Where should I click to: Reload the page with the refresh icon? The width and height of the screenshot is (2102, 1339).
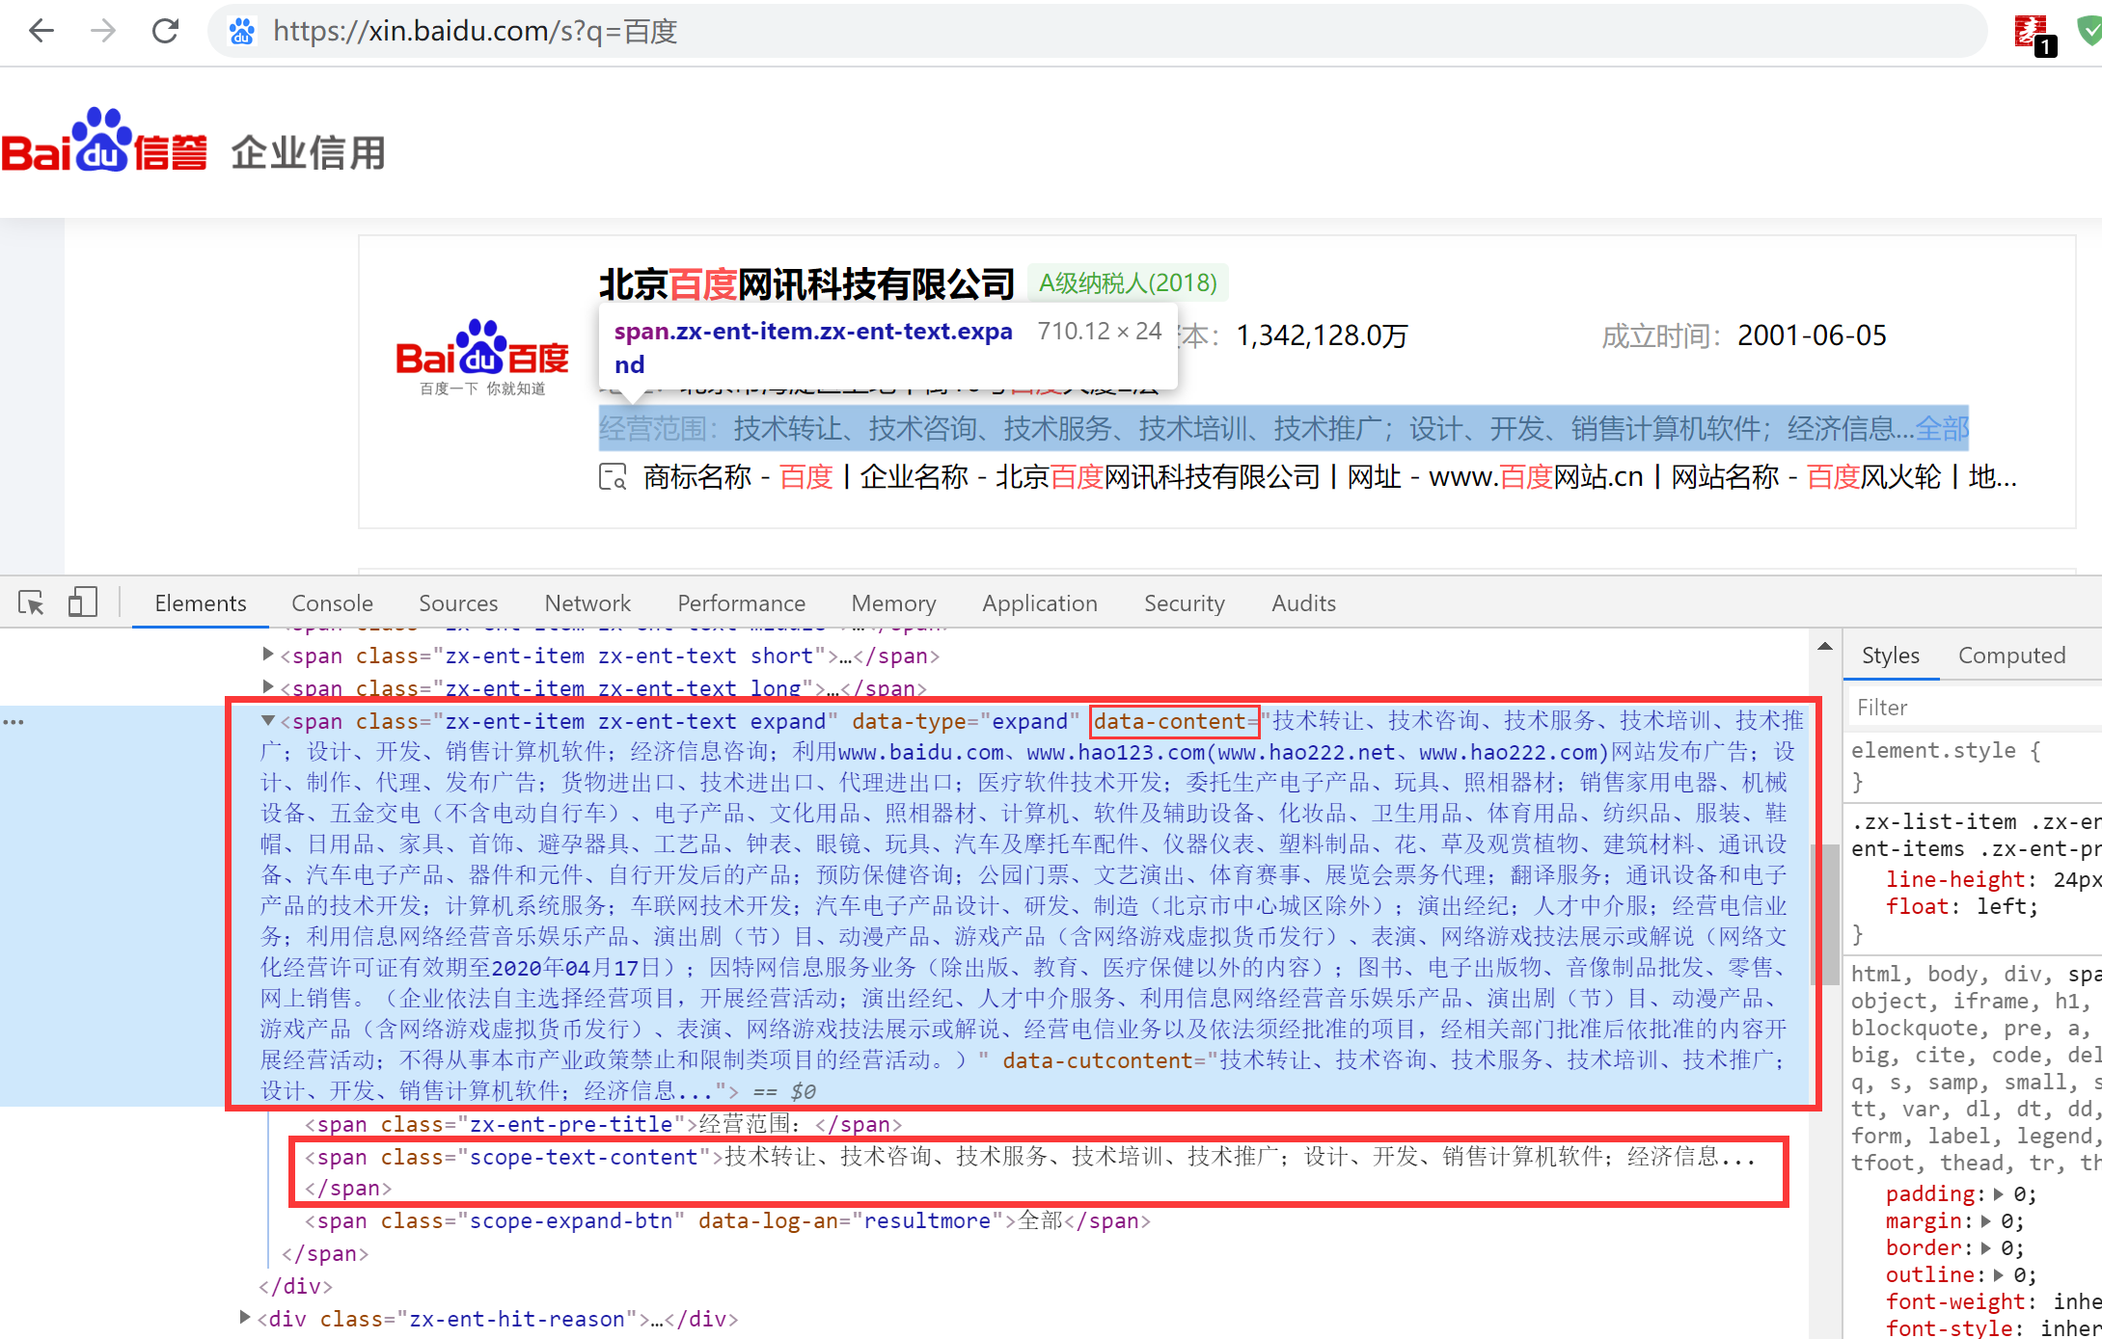tap(166, 31)
